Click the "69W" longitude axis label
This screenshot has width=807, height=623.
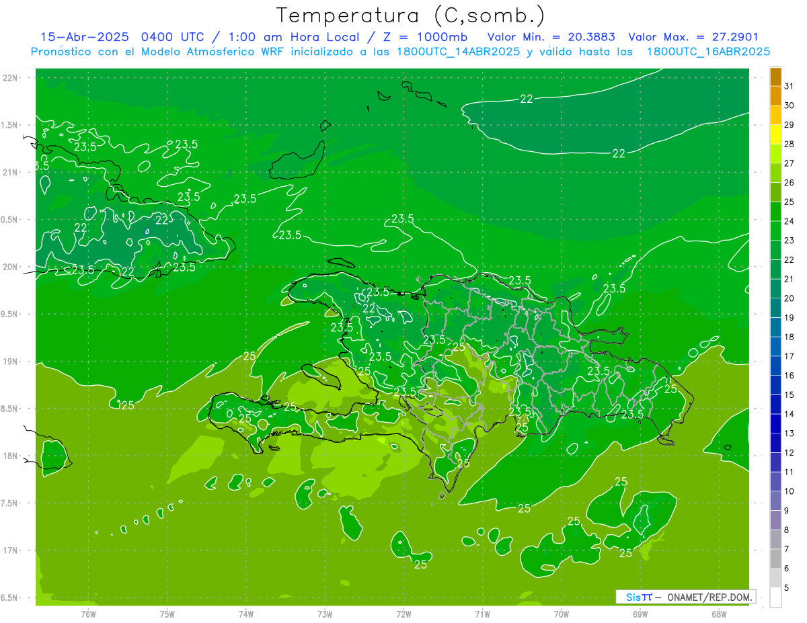pyautogui.click(x=640, y=614)
